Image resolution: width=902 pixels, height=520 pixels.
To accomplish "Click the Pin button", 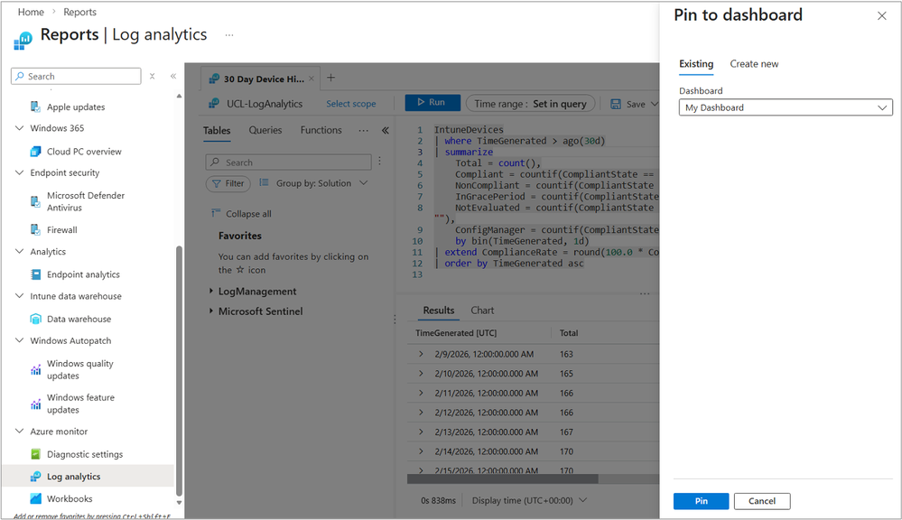I will tap(701, 501).
